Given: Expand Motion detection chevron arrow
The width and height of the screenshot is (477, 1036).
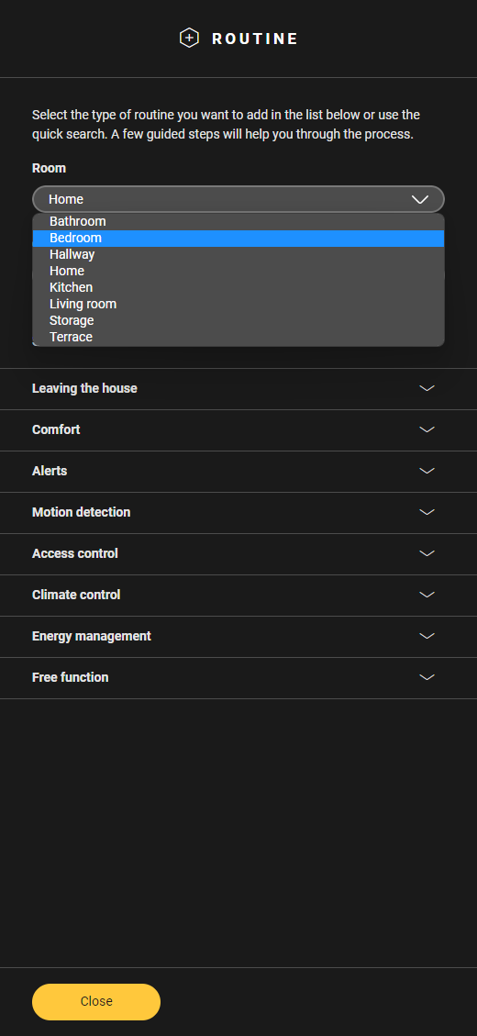Looking at the screenshot, I should 427,512.
